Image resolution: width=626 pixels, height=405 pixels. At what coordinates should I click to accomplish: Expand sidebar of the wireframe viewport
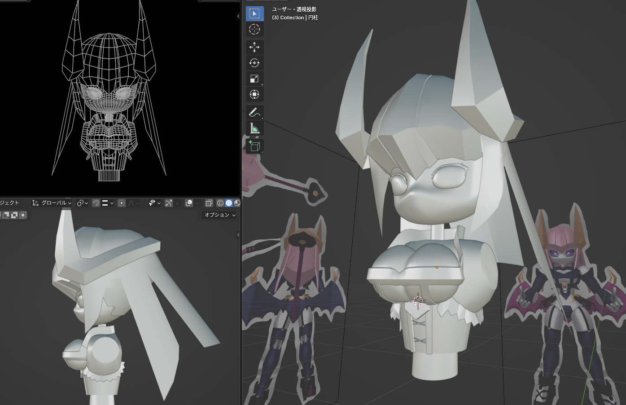coord(238,16)
